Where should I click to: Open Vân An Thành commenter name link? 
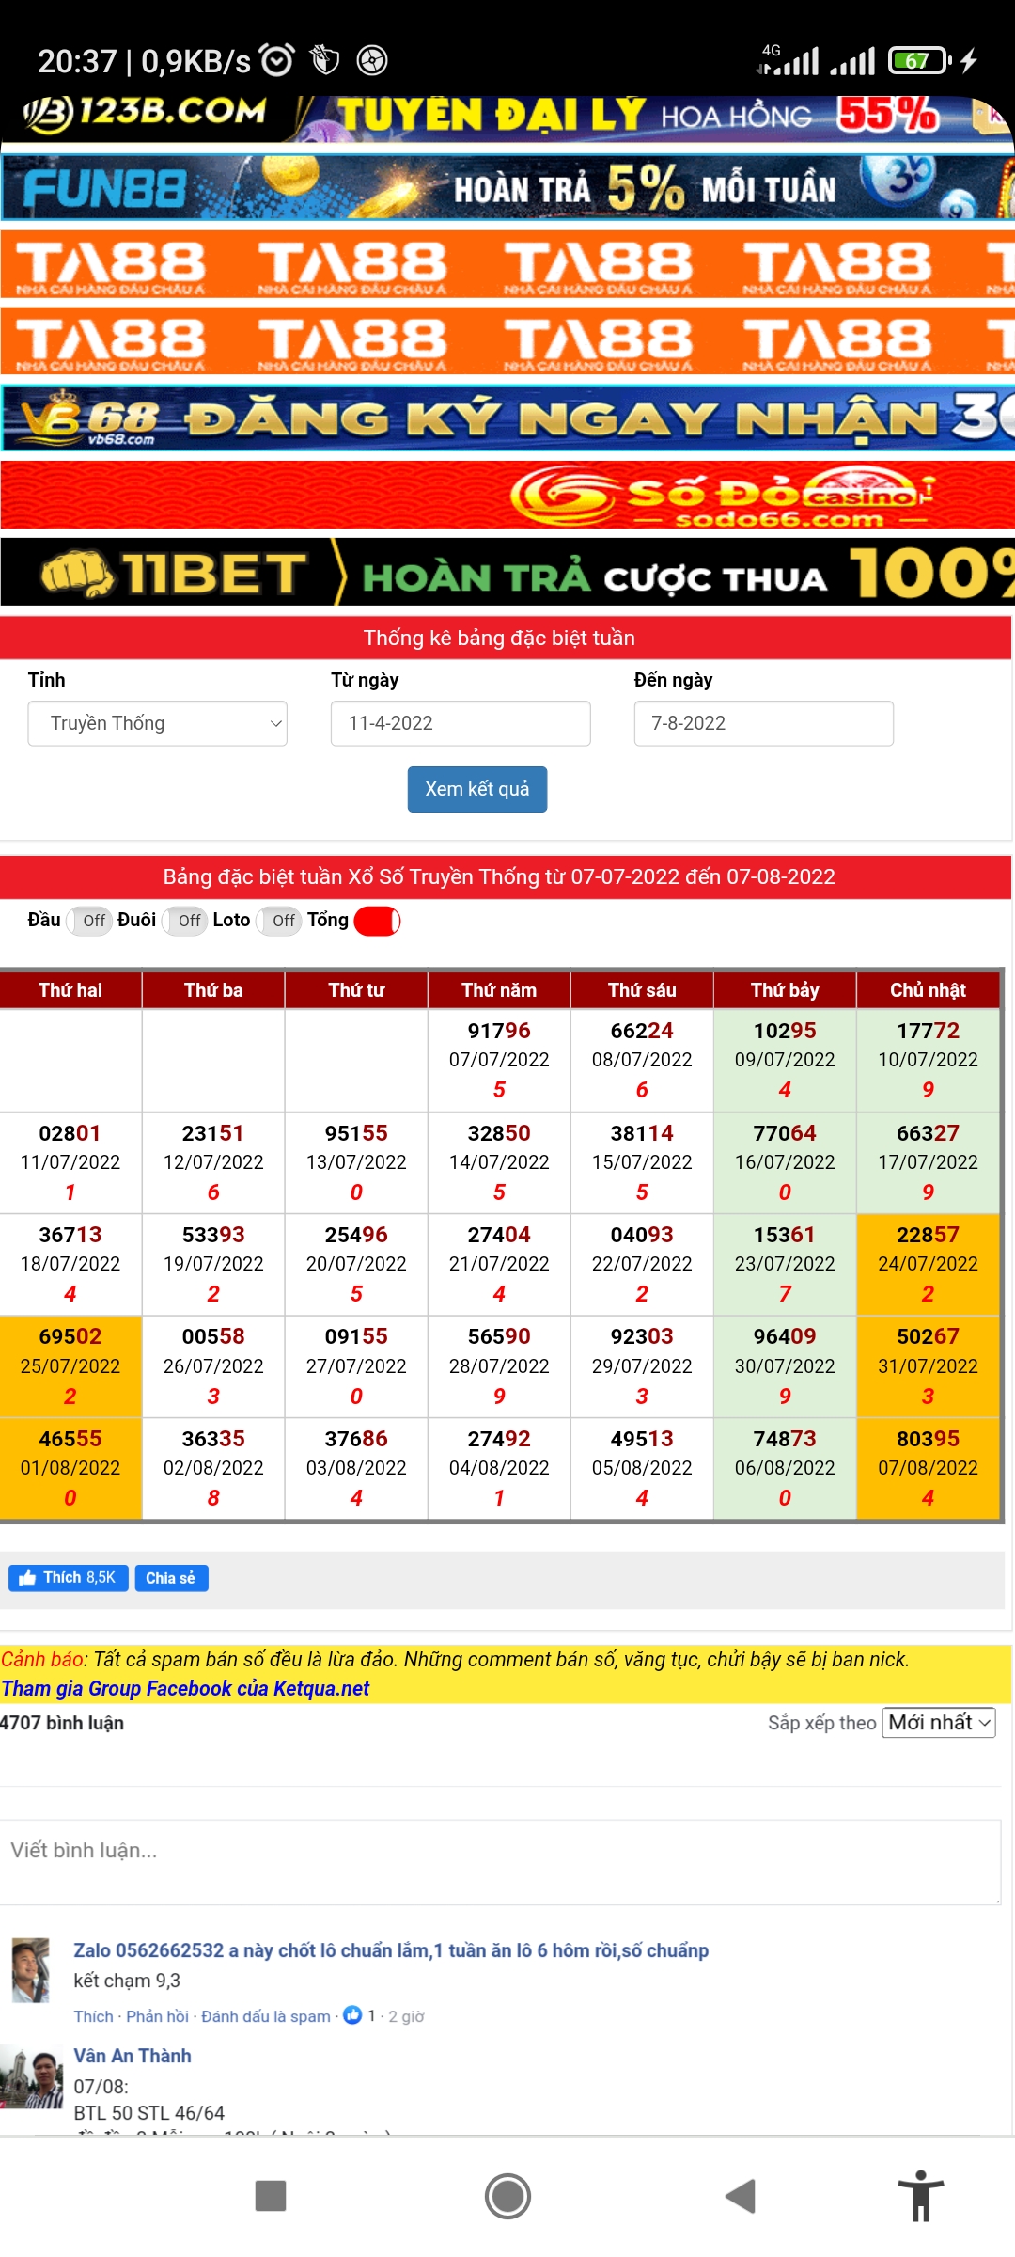(133, 2056)
